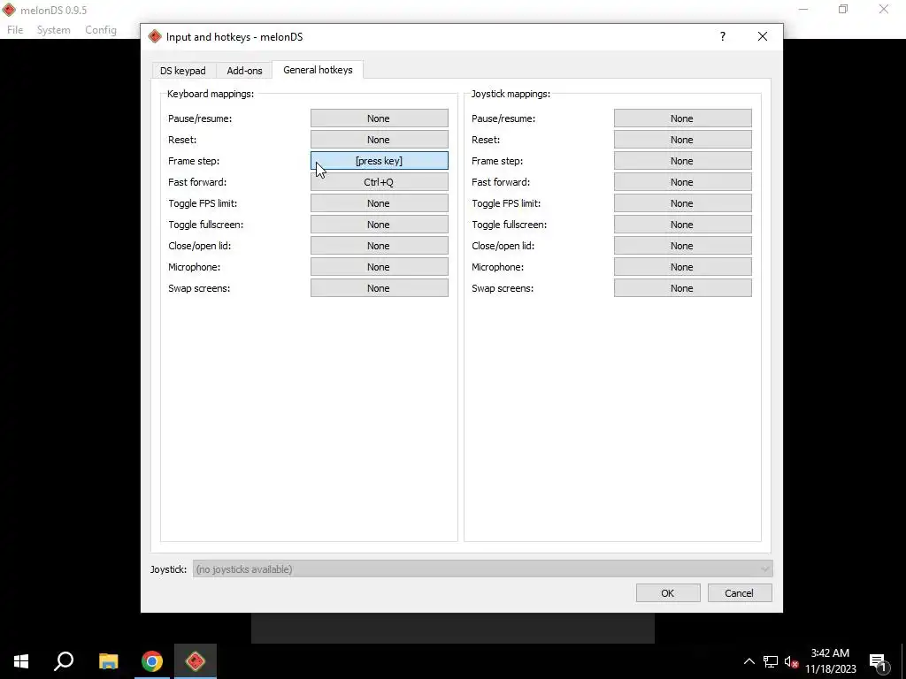Open notification center icon

(x=878, y=661)
